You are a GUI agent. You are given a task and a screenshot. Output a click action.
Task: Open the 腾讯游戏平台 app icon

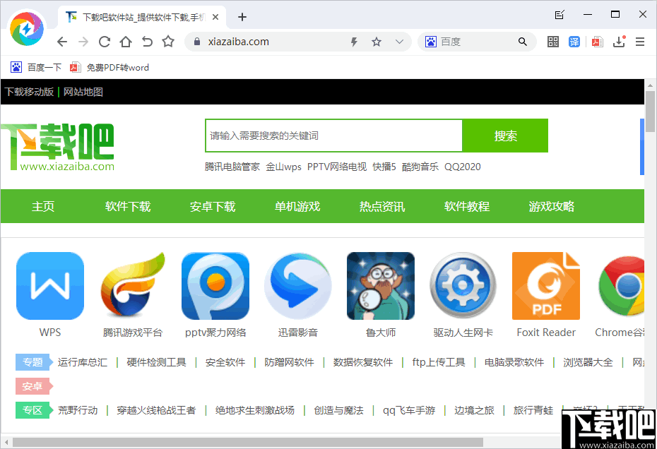132,286
